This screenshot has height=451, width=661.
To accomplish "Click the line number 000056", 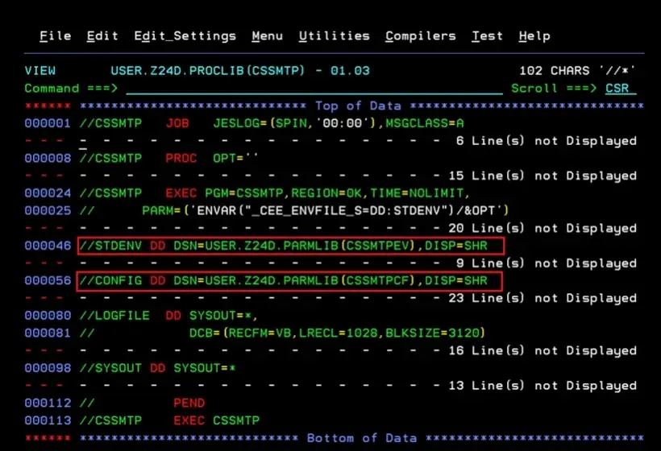I will tap(48, 280).
